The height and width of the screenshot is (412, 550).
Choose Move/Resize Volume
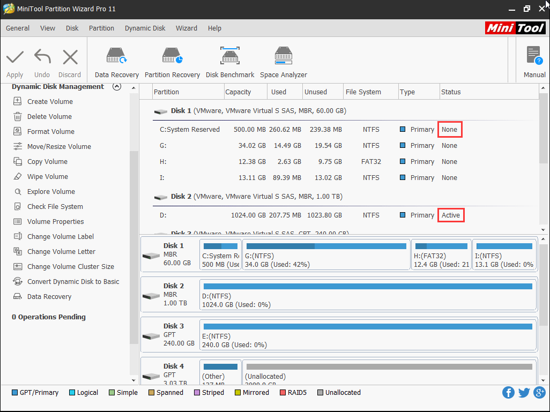(x=59, y=147)
